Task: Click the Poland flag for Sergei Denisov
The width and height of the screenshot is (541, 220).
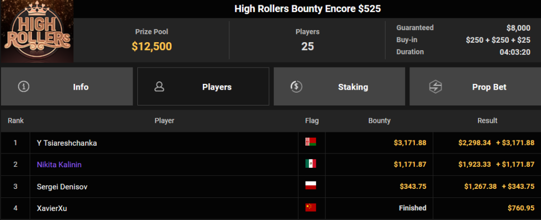Action: point(311,186)
